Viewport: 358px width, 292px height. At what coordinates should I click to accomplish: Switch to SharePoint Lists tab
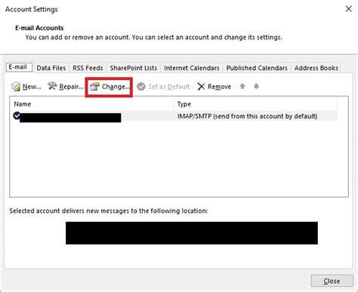pyautogui.click(x=134, y=68)
